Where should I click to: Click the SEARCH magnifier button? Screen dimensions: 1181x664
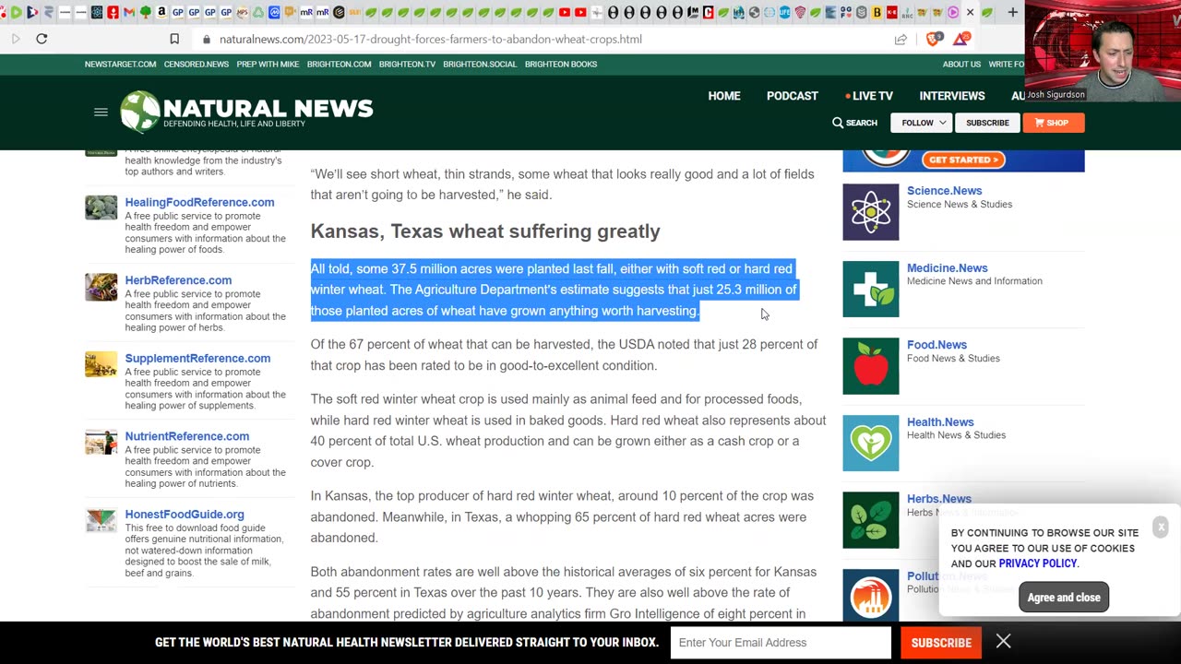854,123
